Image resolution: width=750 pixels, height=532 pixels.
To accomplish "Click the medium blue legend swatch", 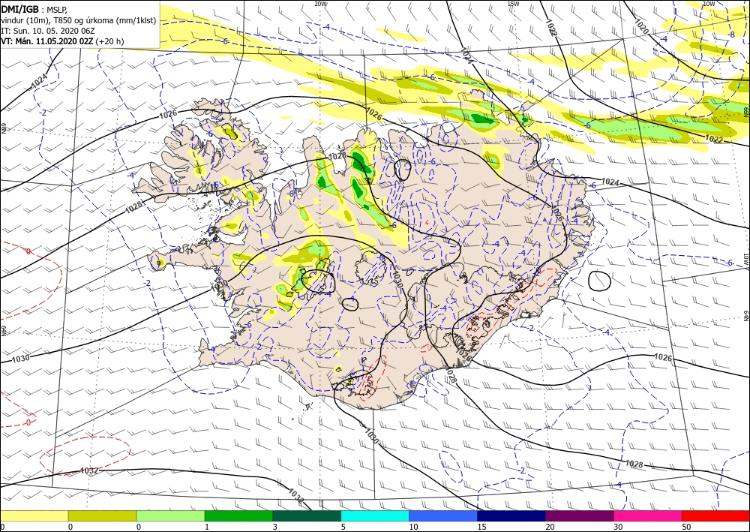I will pyautogui.click(x=443, y=515).
